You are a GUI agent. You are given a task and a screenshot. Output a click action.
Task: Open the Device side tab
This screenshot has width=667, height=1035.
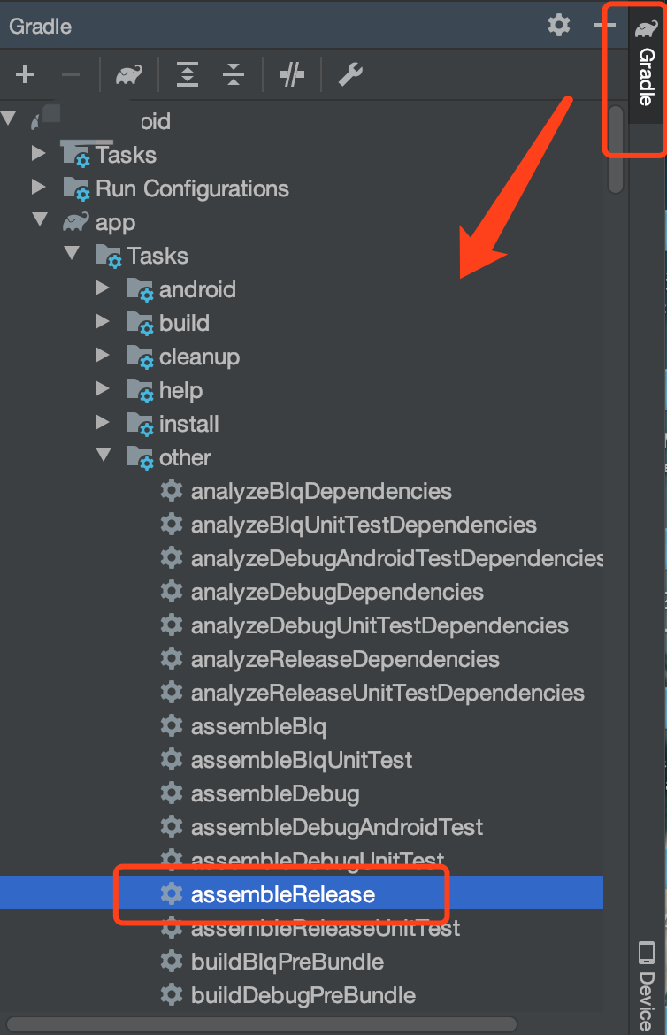[x=647, y=982]
